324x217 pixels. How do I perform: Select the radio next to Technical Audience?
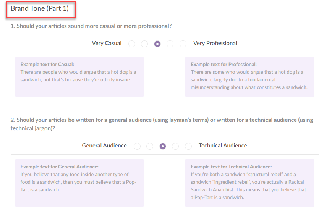(x=188, y=146)
